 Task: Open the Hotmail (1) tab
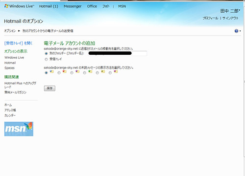pyautogui.click(x=49, y=6)
